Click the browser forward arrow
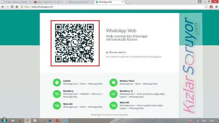The height and width of the screenshot is (123, 219). (8, 7)
